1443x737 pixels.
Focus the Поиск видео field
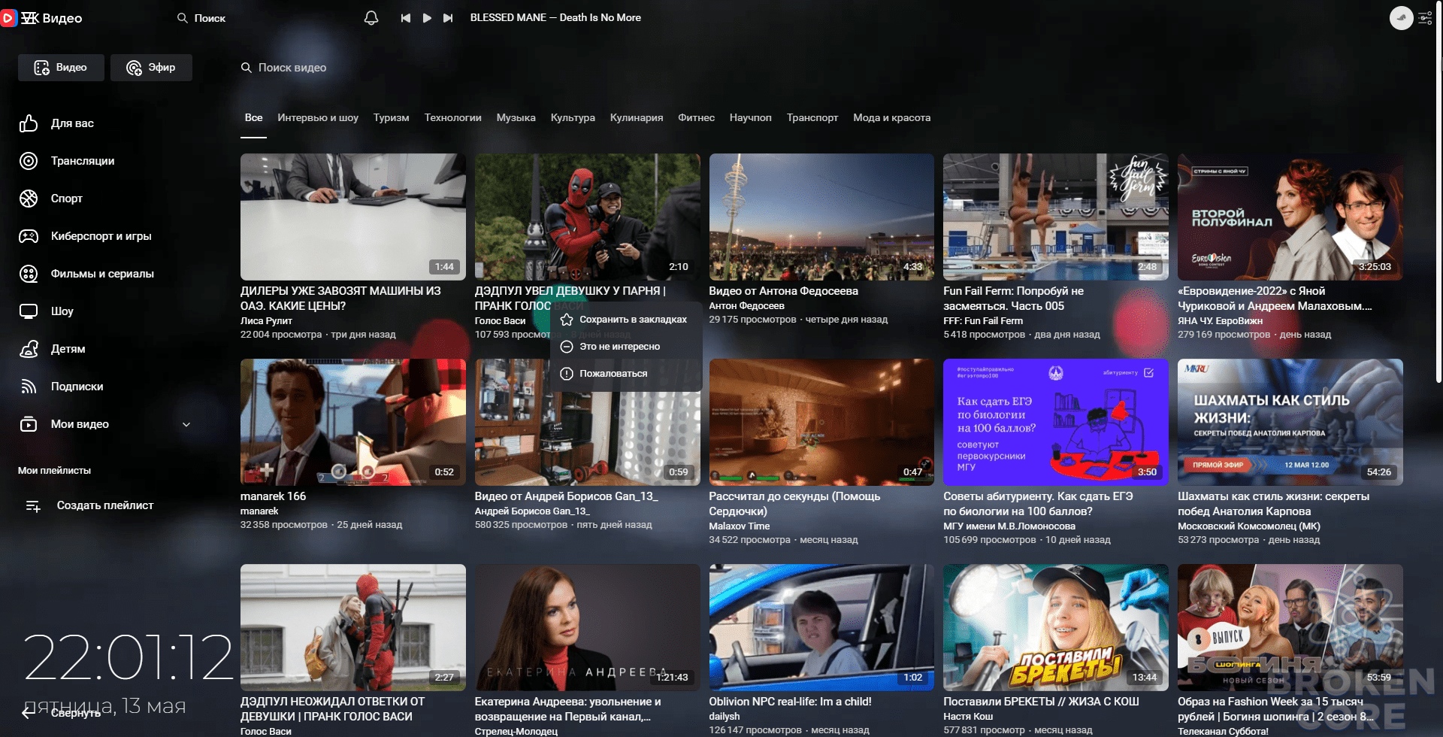tap(284, 68)
